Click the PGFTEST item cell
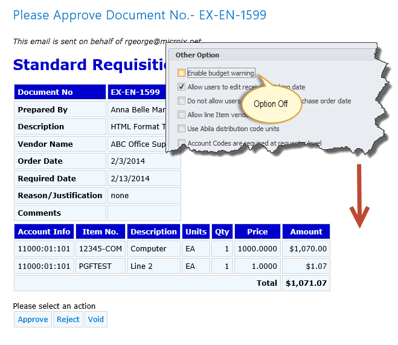Viewport: 398px width, 345px height. point(100,266)
